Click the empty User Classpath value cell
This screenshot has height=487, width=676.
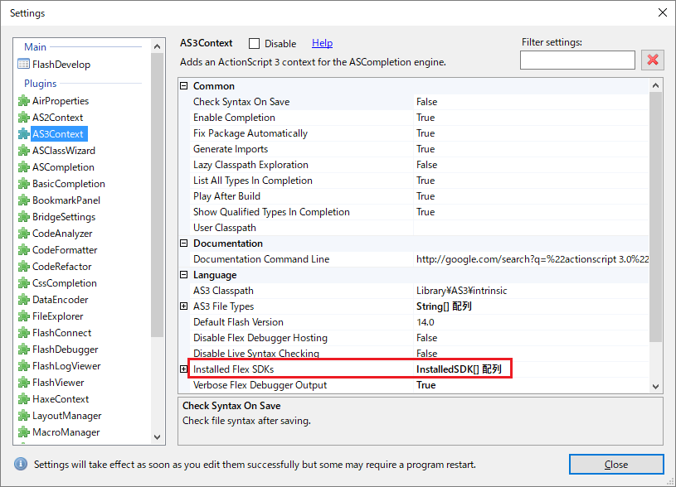pyautogui.click(x=531, y=228)
